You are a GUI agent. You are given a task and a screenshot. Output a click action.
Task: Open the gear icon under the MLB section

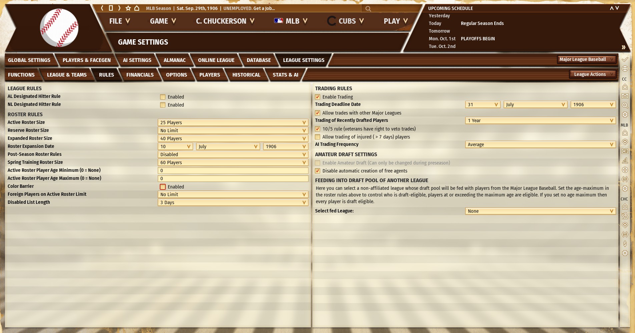point(625,188)
